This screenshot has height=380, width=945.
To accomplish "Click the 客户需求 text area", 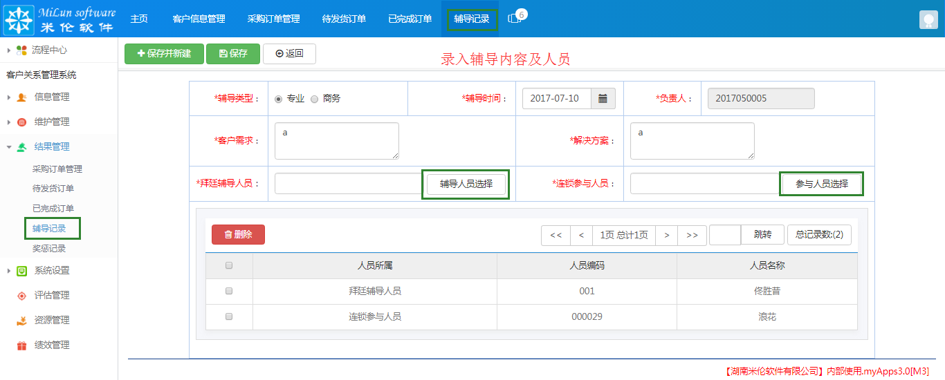I will (x=336, y=141).
